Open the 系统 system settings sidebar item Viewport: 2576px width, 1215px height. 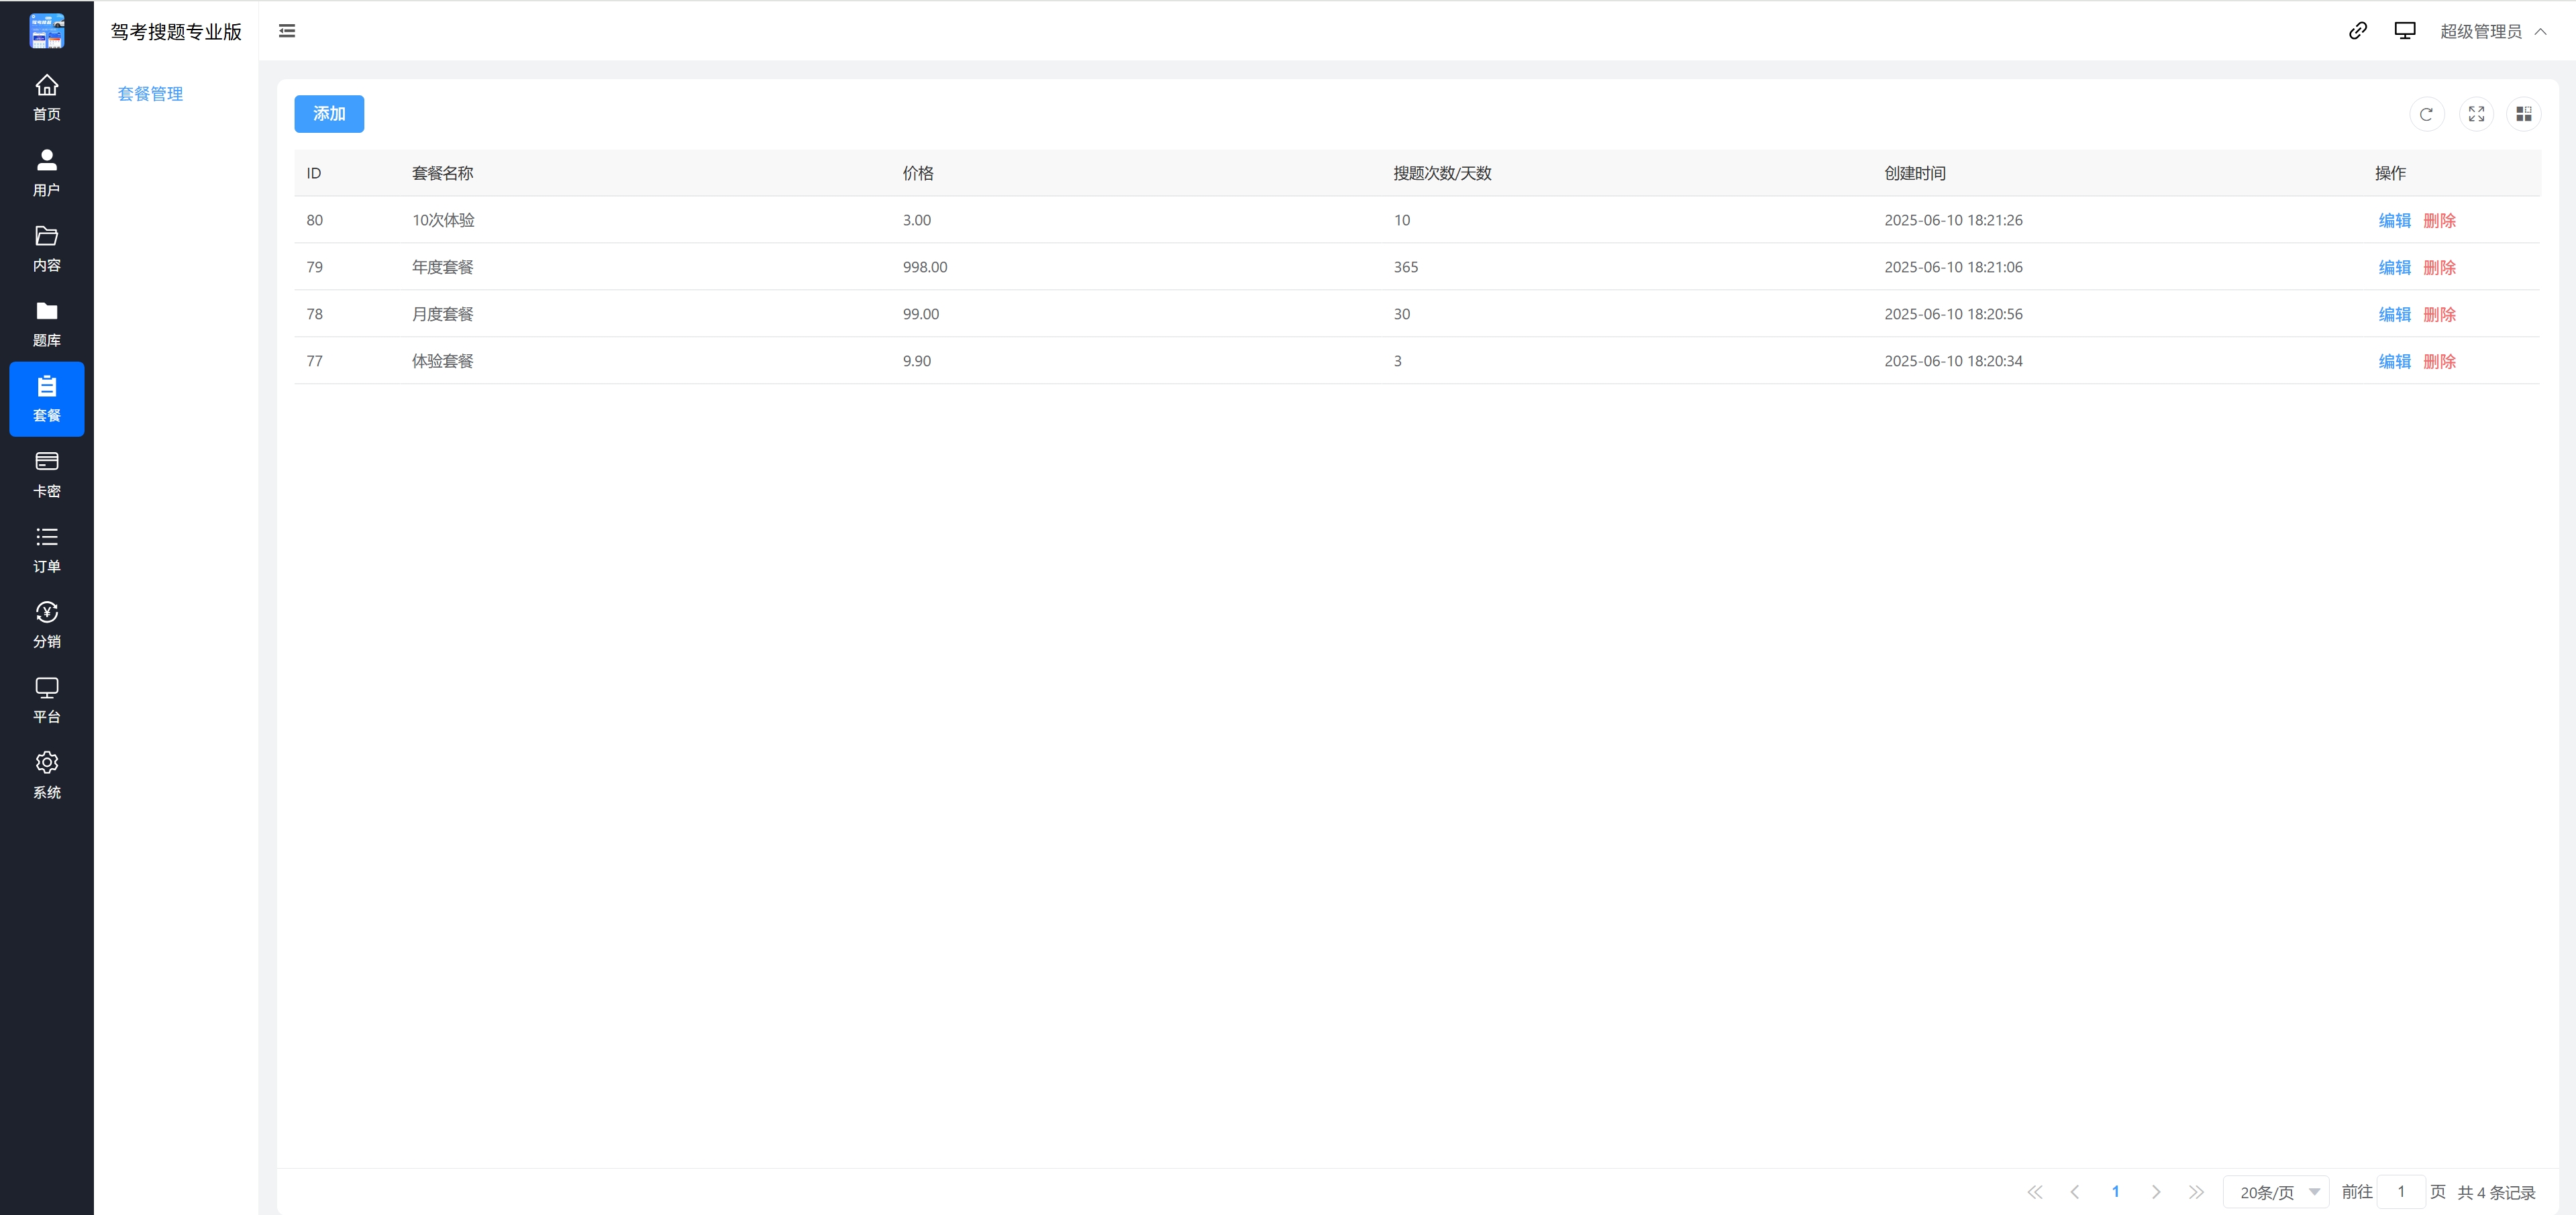[47, 776]
